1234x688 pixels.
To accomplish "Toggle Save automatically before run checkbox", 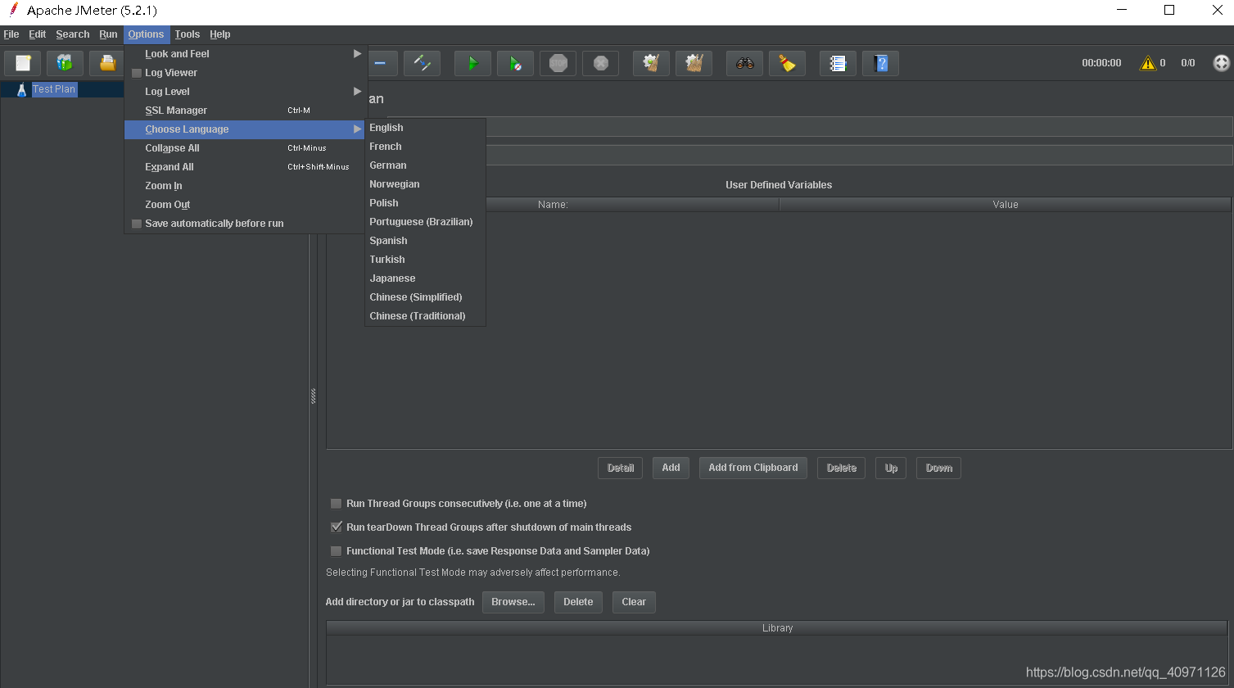I will pos(137,224).
